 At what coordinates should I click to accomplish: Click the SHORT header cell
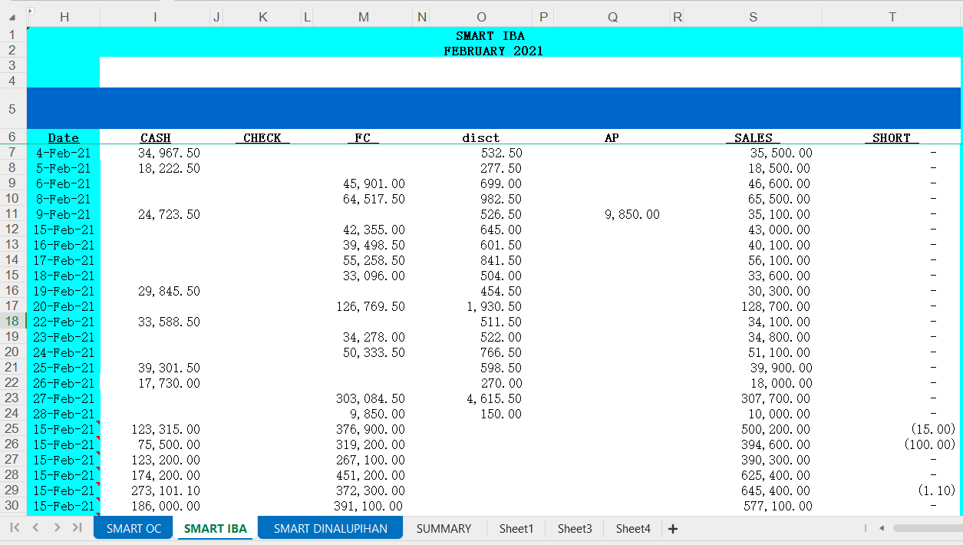pos(892,137)
